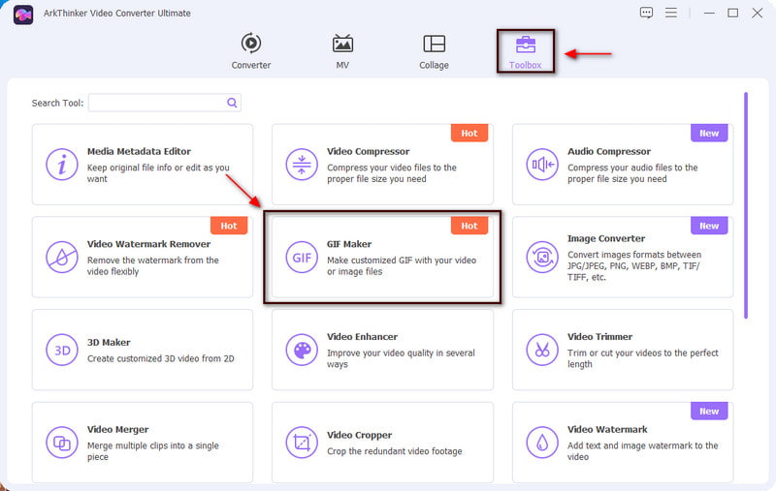Click 'Remove the watermark from' description
This screenshot has height=491, width=776.
(153, 265)
